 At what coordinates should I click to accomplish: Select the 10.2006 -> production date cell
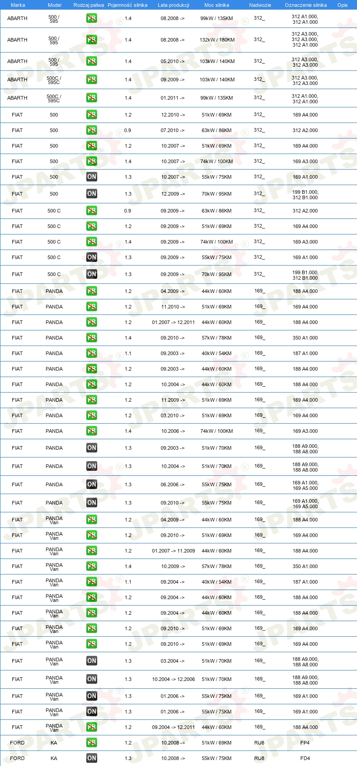173,431
